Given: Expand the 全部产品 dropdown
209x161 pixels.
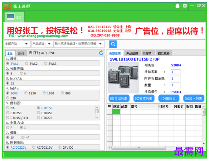Looking at the screenshot, I should pos(26,44).
